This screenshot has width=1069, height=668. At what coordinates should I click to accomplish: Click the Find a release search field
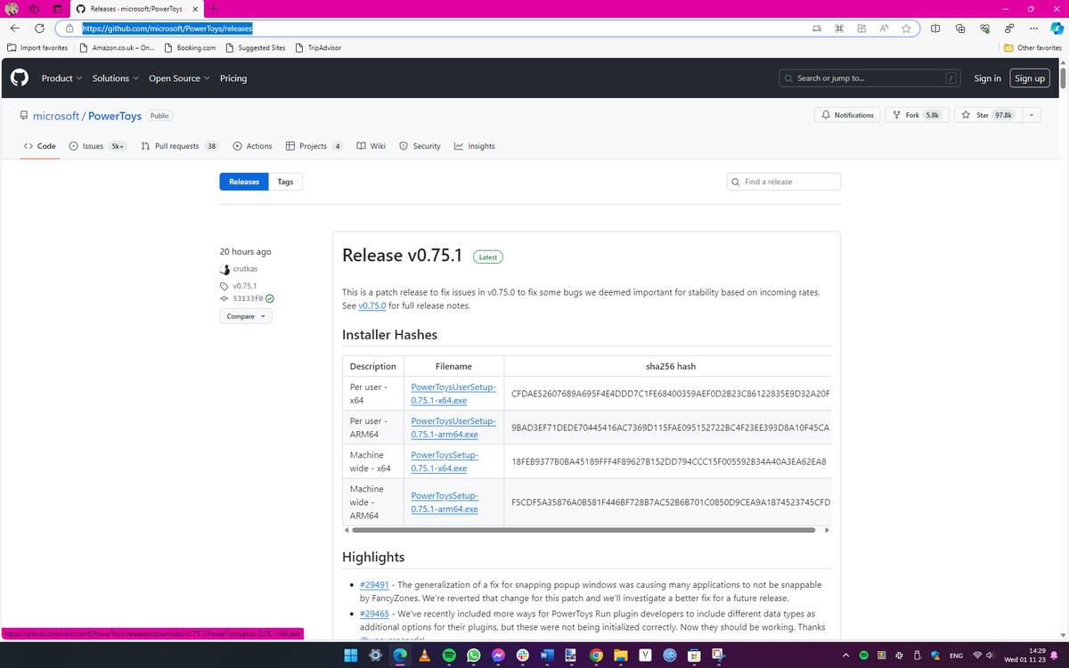click(x=784, y=181)
